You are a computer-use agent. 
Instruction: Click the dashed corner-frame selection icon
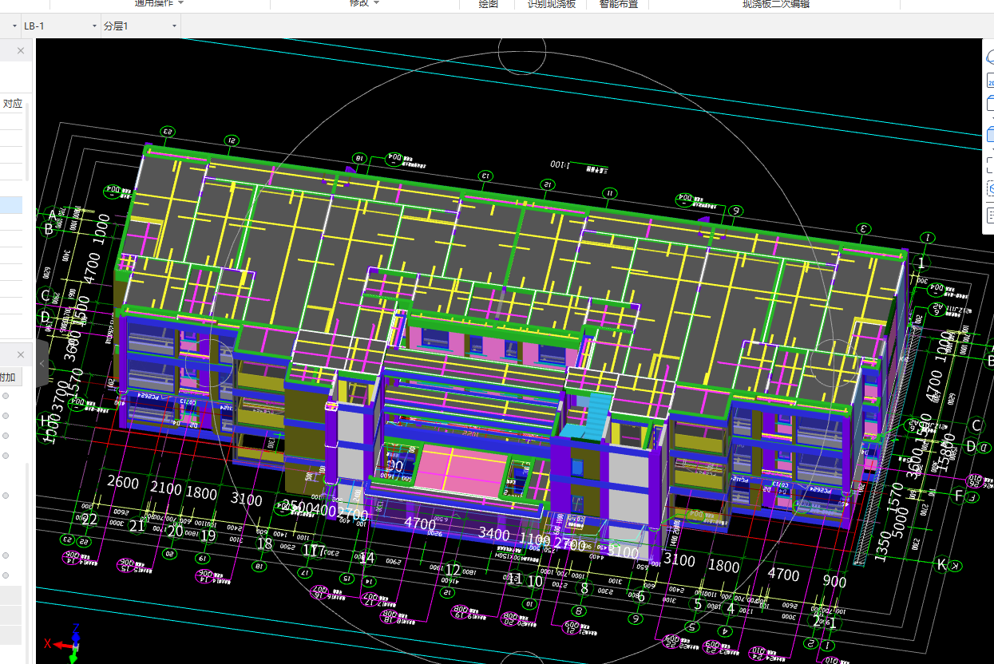point(990,164)
